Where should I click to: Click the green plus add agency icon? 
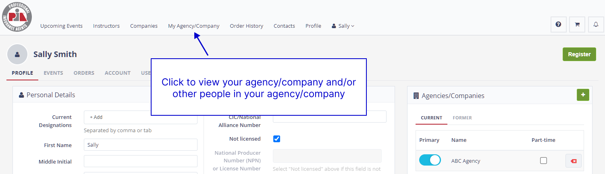coord(583,95)
